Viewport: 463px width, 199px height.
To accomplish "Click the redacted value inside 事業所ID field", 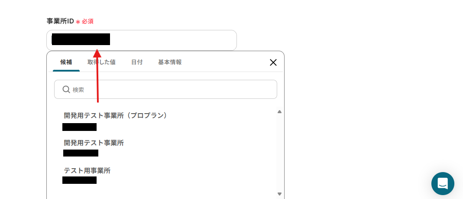I will pos(81,39).
